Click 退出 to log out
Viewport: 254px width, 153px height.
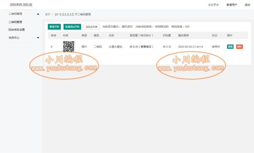pyautogui.click(x=247, y=5)
